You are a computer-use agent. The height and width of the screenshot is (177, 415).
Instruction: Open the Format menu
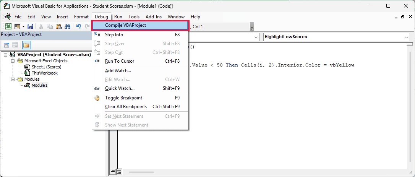click(81, 17)
